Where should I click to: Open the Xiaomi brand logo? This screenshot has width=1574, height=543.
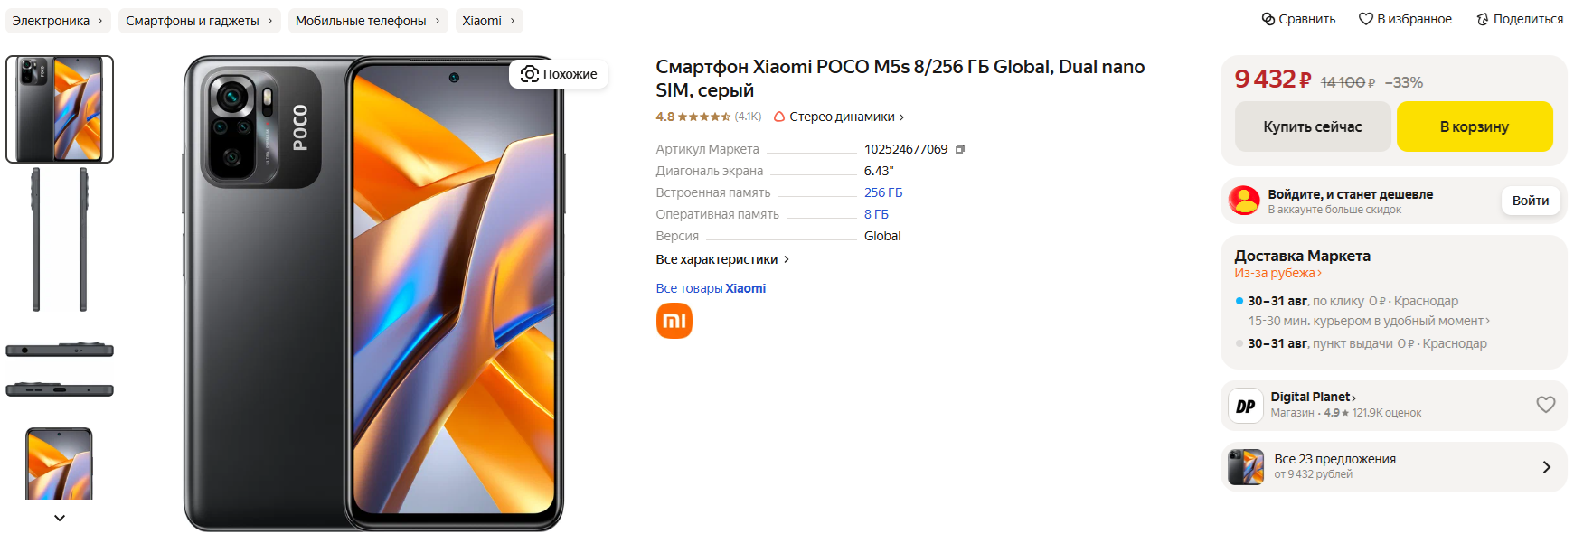click(674, 321)
